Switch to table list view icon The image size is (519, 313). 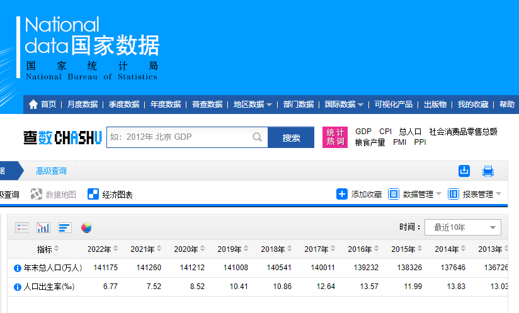tap(22, 227)
